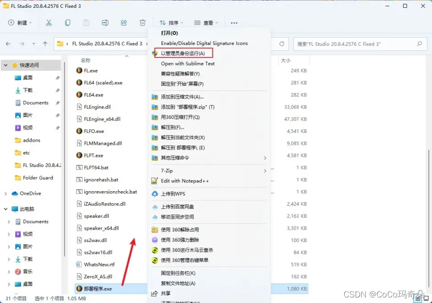
Task: Go forward with the right arrow
Action: [x=22, y=44]
